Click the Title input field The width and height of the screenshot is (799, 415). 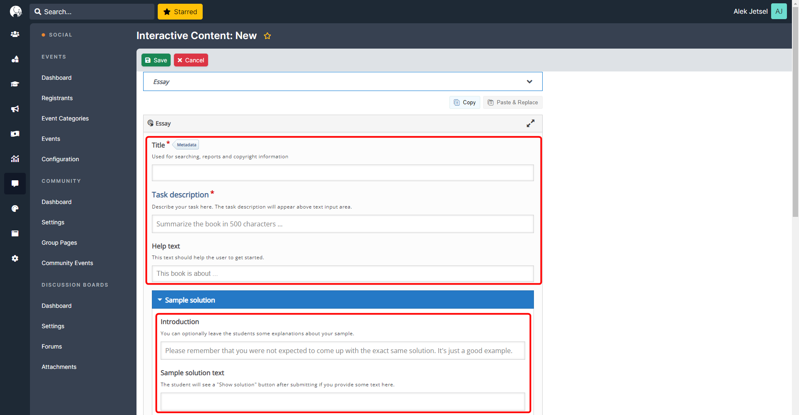[x=343, y=173]
